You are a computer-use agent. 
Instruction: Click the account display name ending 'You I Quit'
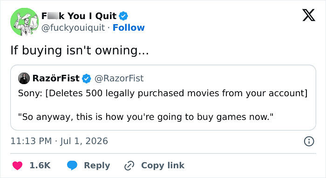point(79,16)
